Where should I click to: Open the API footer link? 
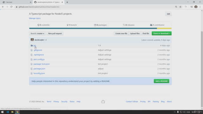tap(149, 102)
